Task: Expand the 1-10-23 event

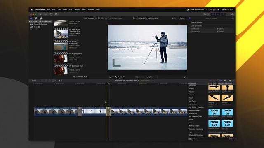Action: click(31, 27)
